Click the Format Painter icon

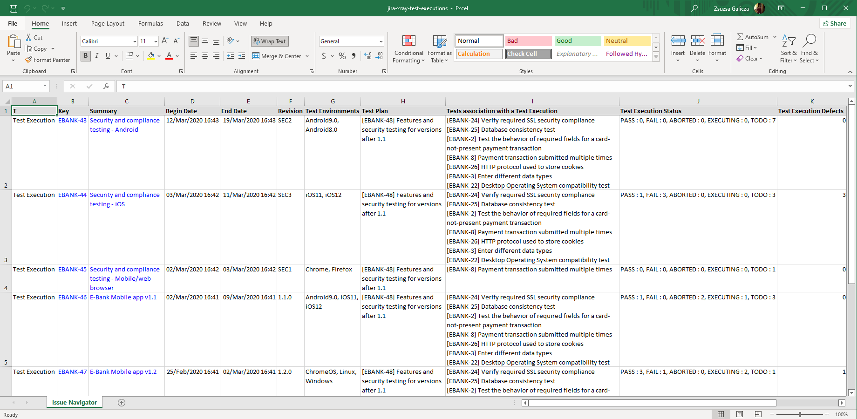coord(29,60)
